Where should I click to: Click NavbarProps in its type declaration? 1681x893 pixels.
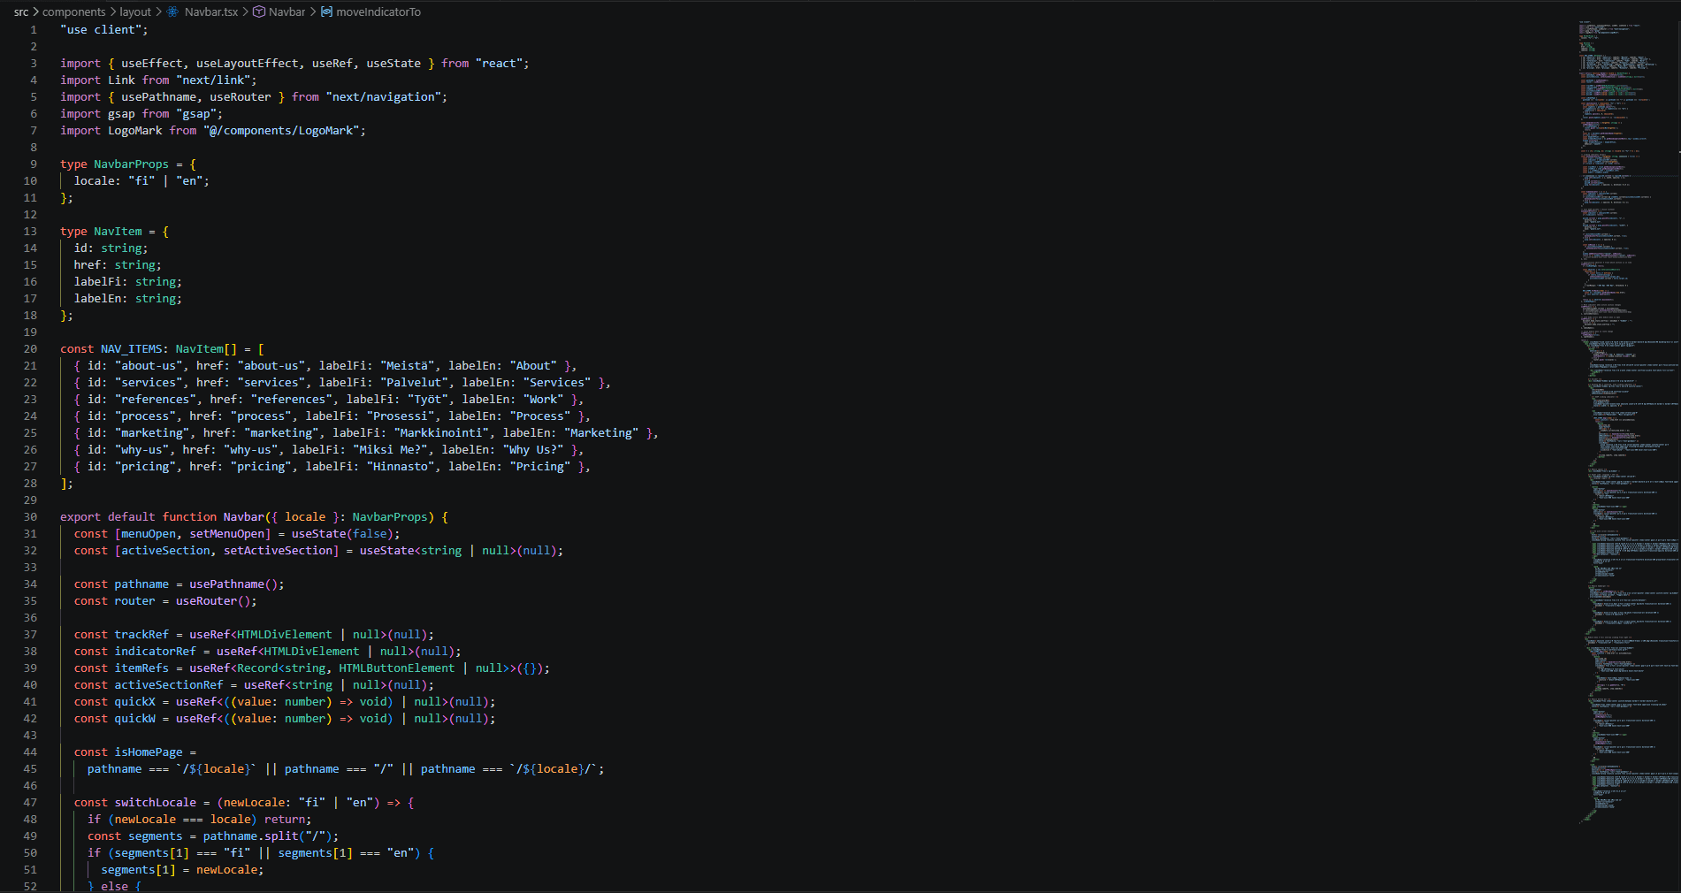[131, 164]
